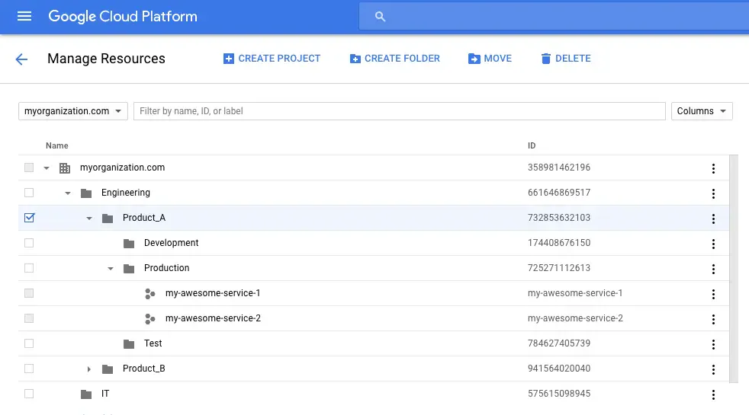Click the Google Cloud Platform logo text

[x=123, y=16]
